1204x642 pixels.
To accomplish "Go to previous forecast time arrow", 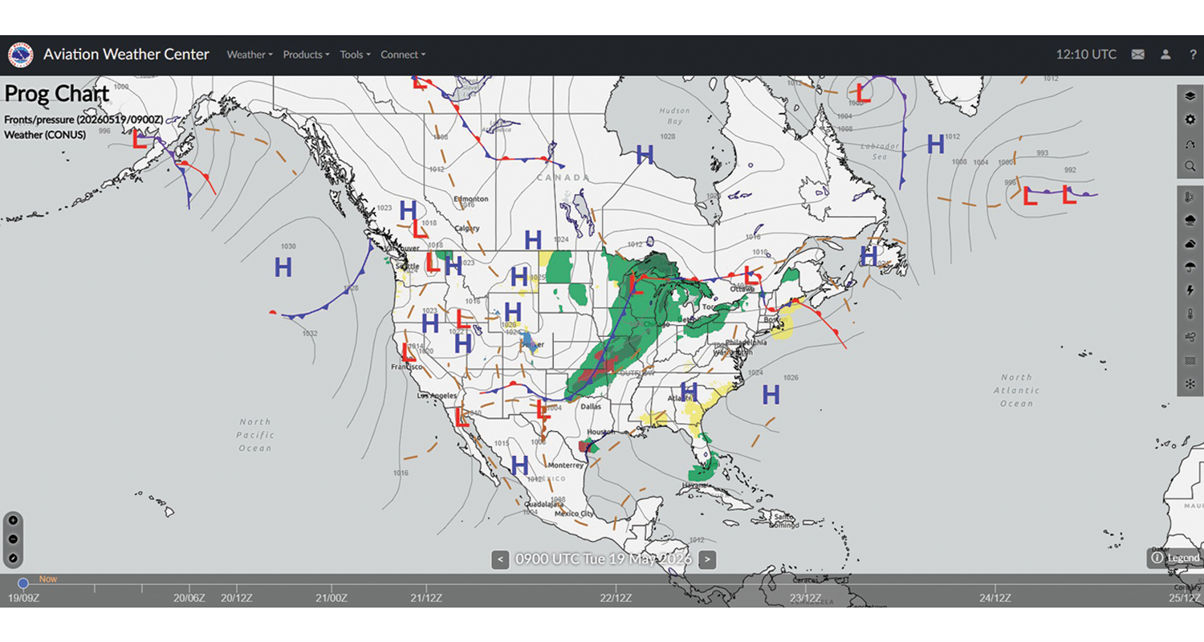I will coord(500,559).
